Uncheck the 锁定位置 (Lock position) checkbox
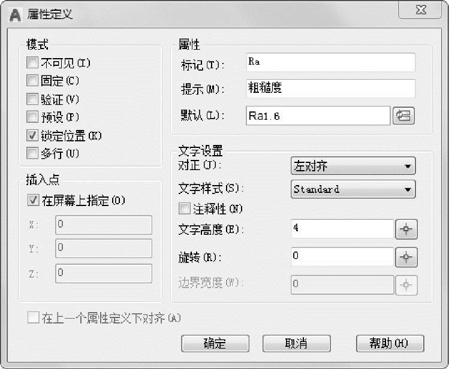Viewport: 449px width, 369px height. [x=32, y=135]
